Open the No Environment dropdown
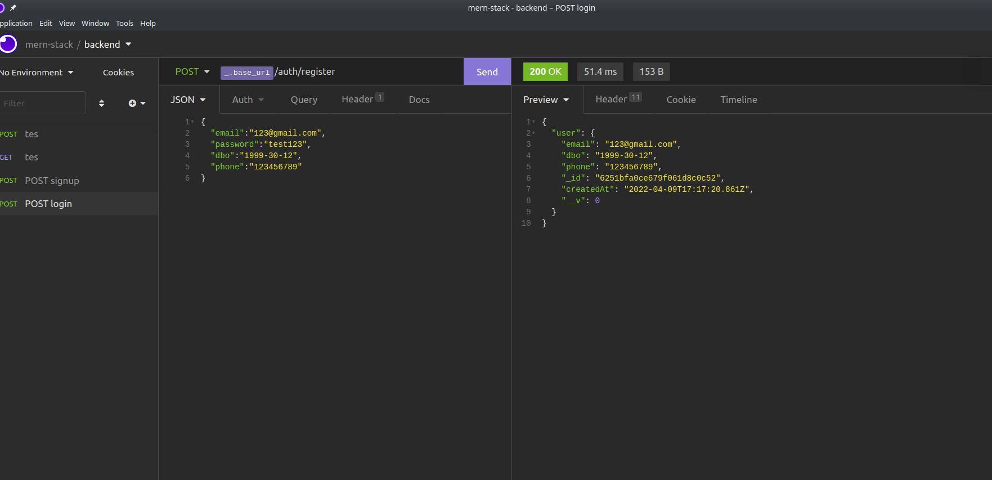992x480 pixels. (x=37, y=73)
